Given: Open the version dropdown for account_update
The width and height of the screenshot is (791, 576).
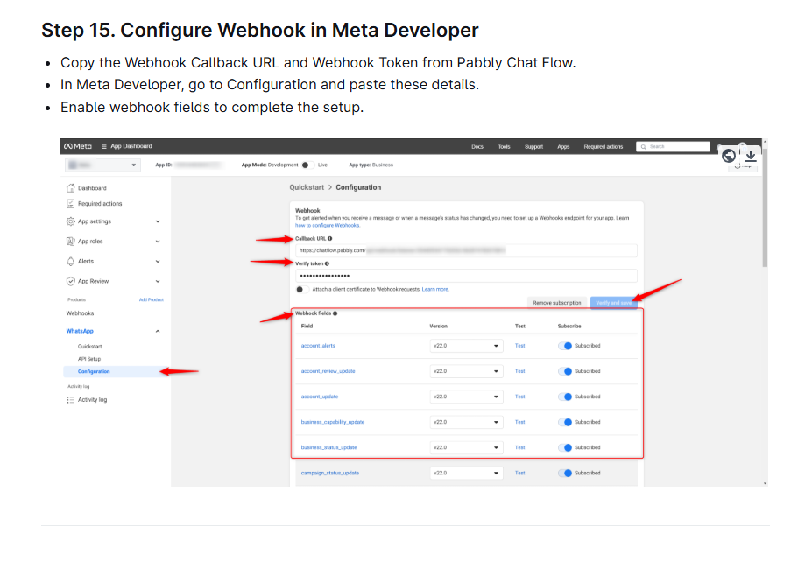Looking at the screenshot, I should (x=466, y=397).
